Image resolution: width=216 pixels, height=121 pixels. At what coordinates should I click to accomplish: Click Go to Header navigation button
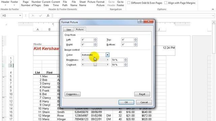pyautogui.click(x=111, y=3)
